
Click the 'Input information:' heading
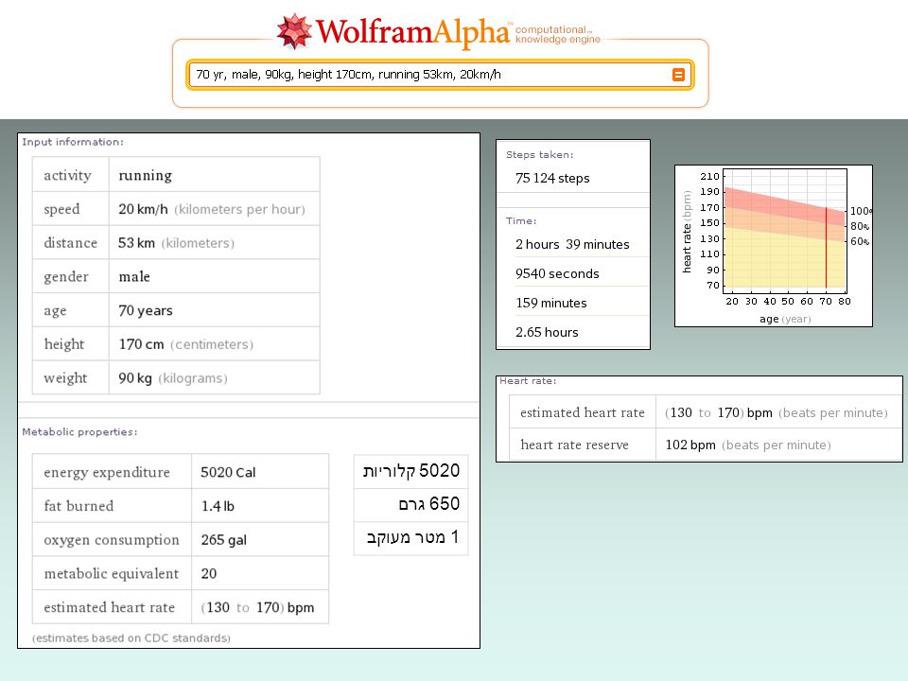pos(73,142)
